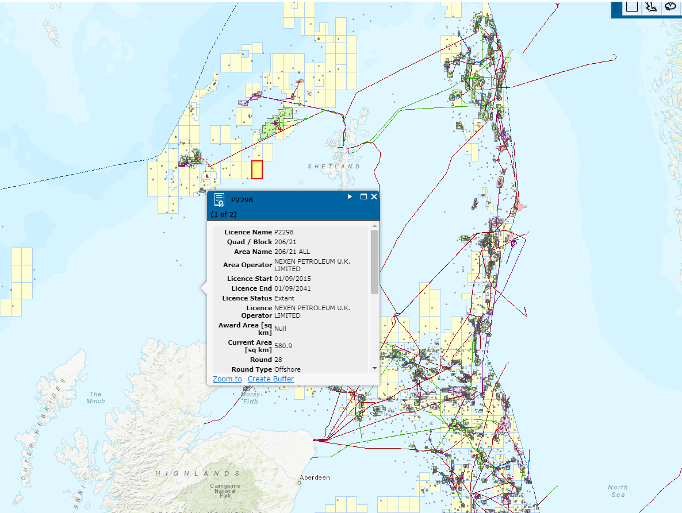
Task: Select the rectangle selection tool
Action: click(x=632, y=6)
